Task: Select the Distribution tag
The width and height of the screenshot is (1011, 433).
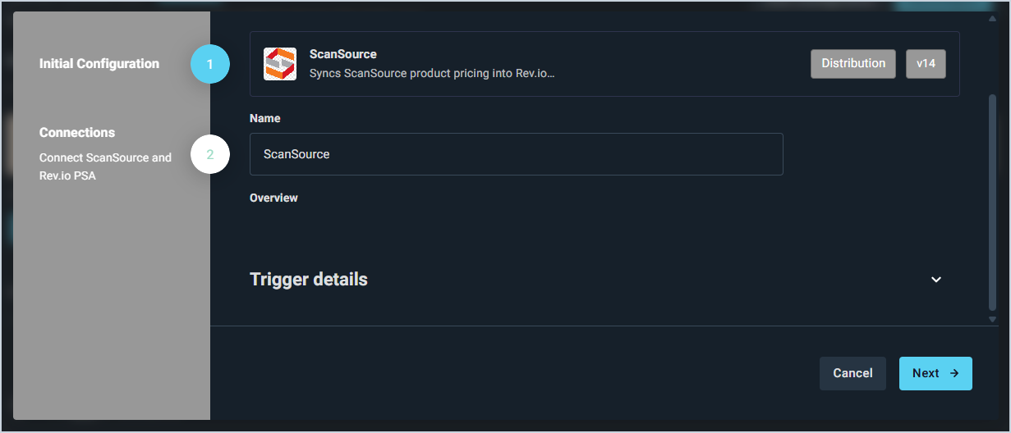Action: 853,64
